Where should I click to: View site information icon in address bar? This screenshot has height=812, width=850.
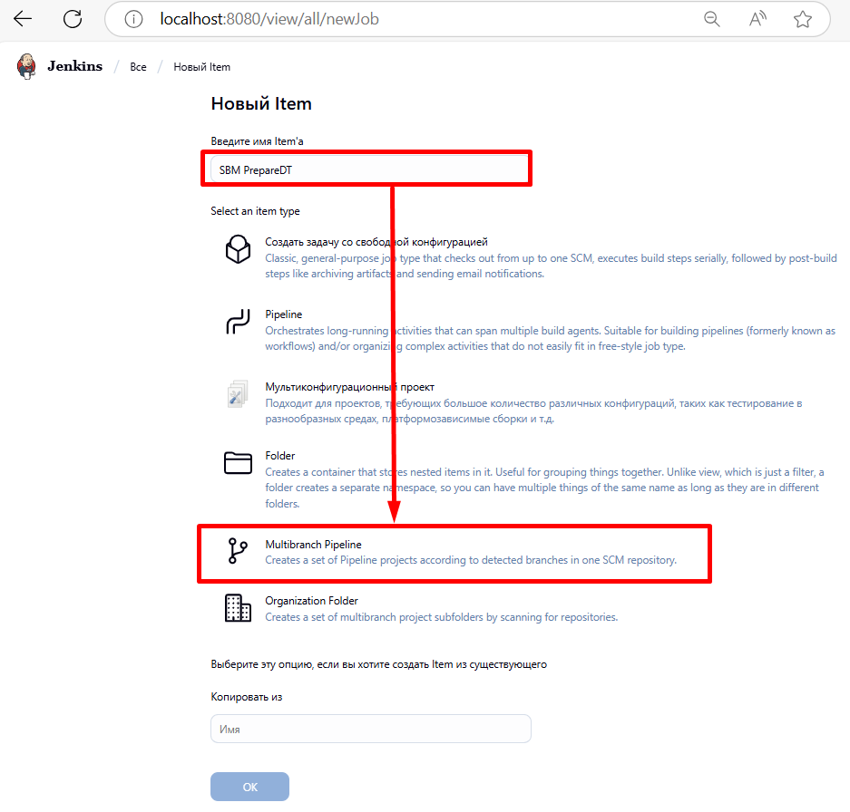[x=133, y=19]
